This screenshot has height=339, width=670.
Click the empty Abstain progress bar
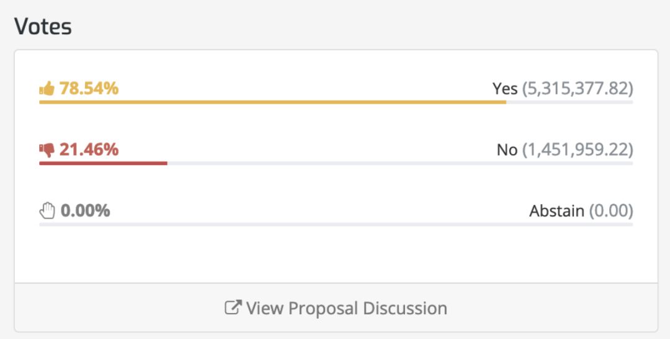[x=336, y=224]
